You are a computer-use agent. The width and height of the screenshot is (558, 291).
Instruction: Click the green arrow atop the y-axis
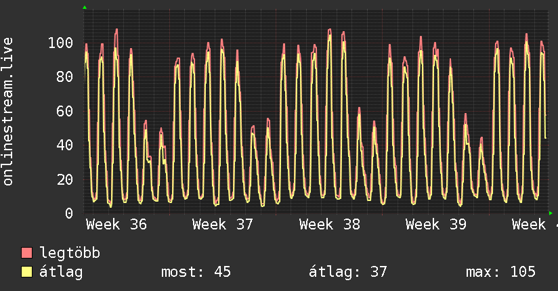pos(85,7)
